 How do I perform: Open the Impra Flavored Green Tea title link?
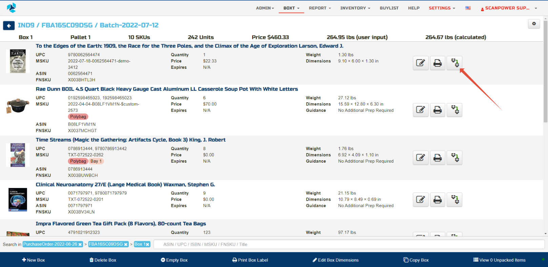point(121,224)
